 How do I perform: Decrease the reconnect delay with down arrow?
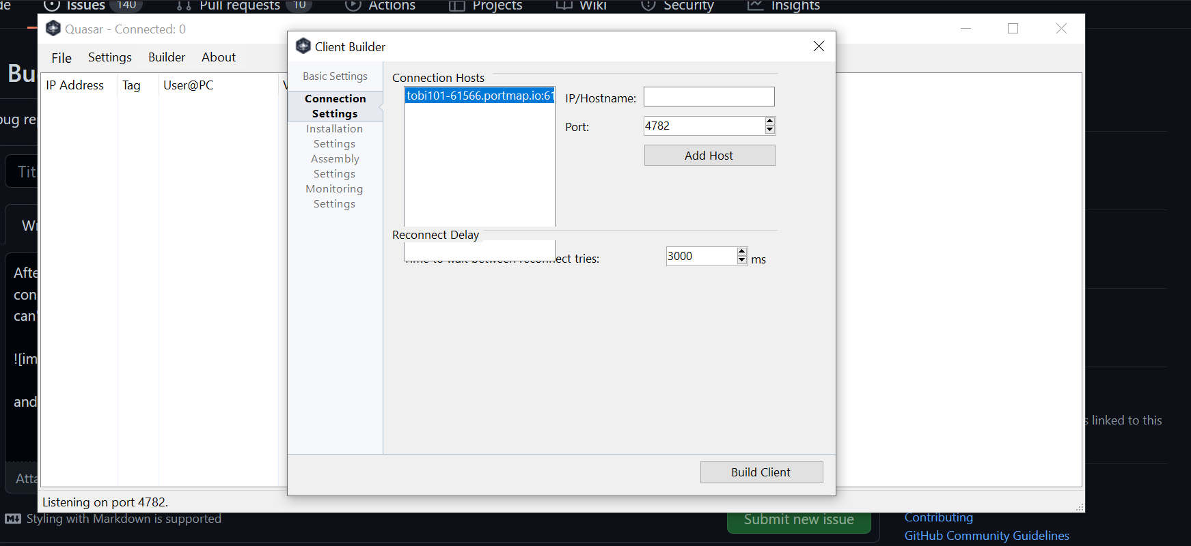tap(742, 260)
